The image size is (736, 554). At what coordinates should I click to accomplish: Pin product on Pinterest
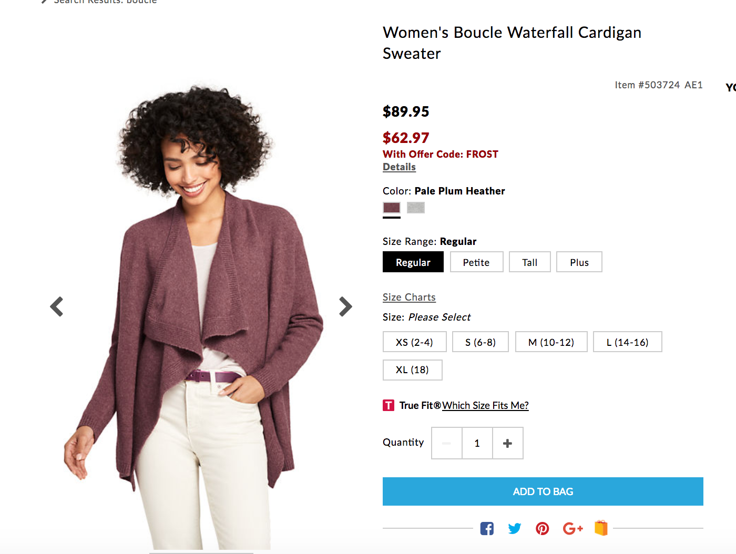(x=543, y=528)
